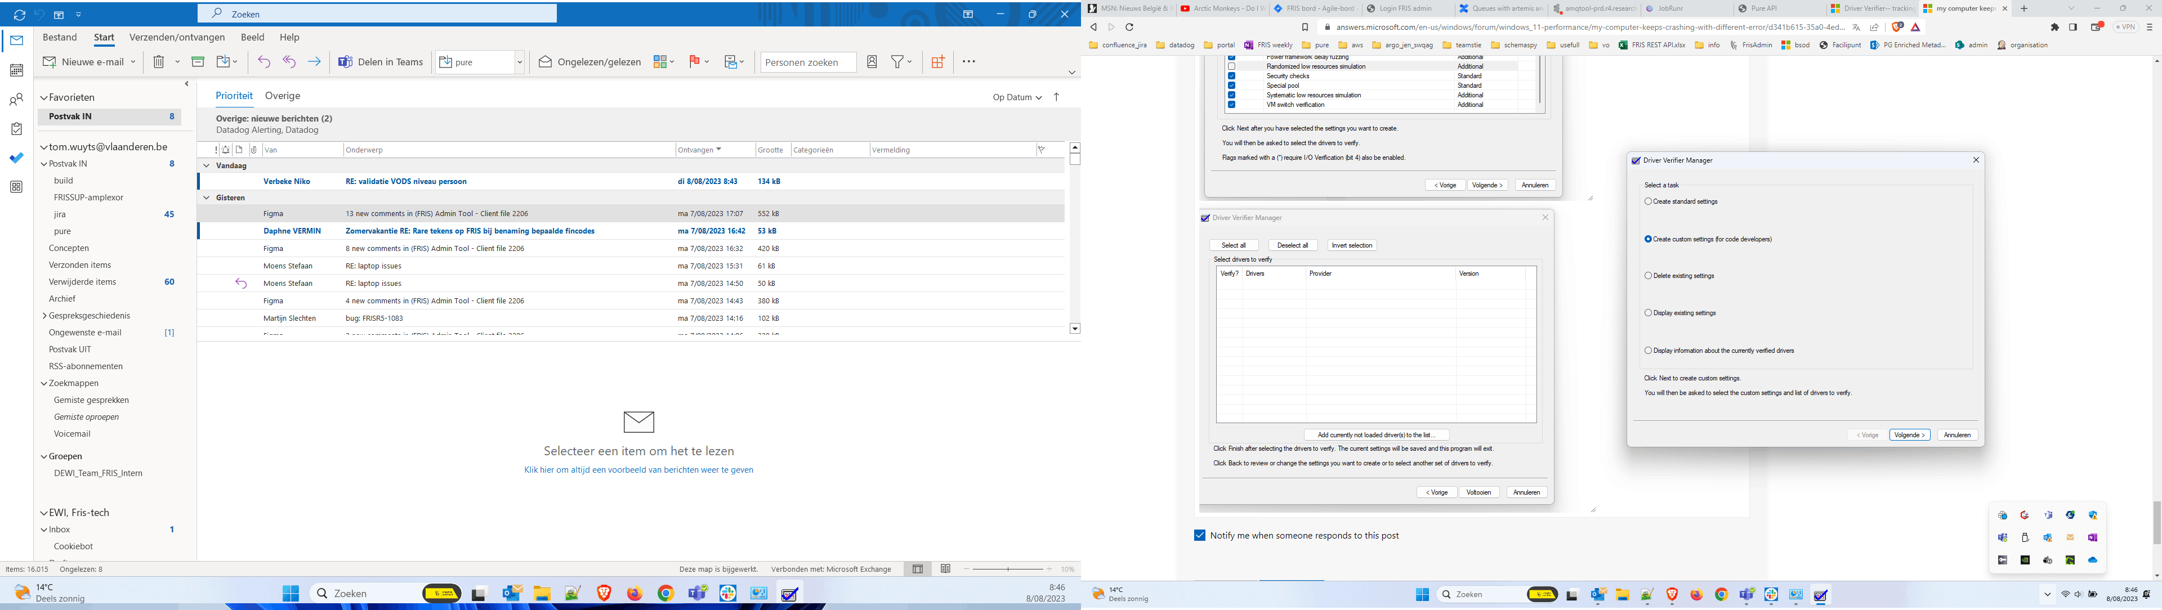Click the Forward arrow icon
This screenshot has width=2162, height=610.
tap(314, 62)
